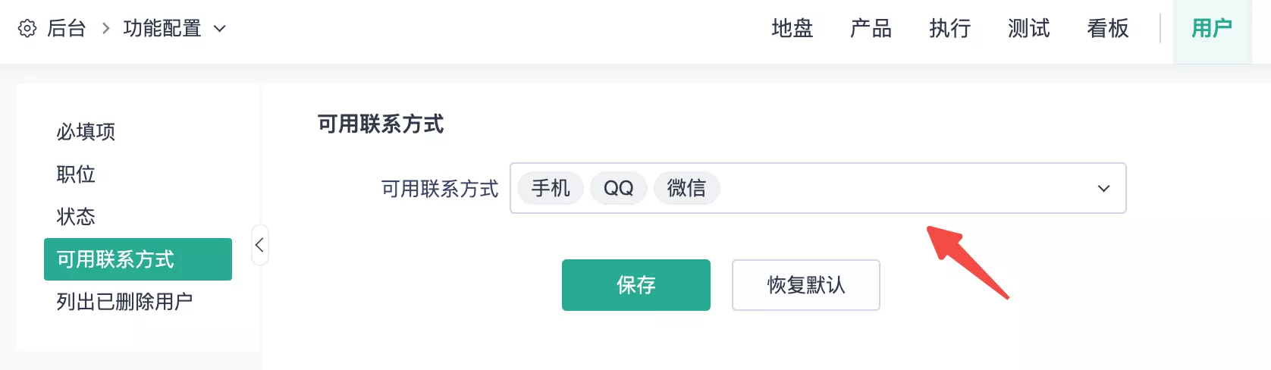Click the 保存 button
Screen dimensions: 1271x370
point(635,285)
